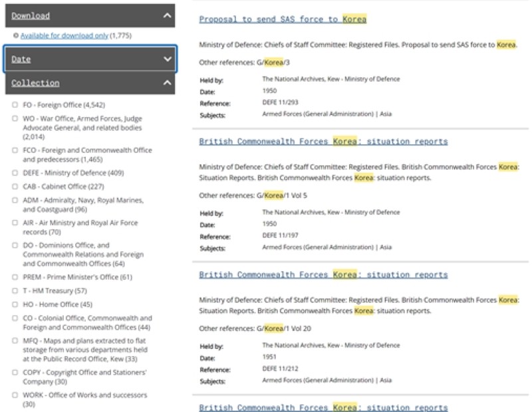Viewport: 532px width, 412px height.
Task: Tick DEFE - Ministry of Defence checkbox
Action: click(x=15, y=173)
